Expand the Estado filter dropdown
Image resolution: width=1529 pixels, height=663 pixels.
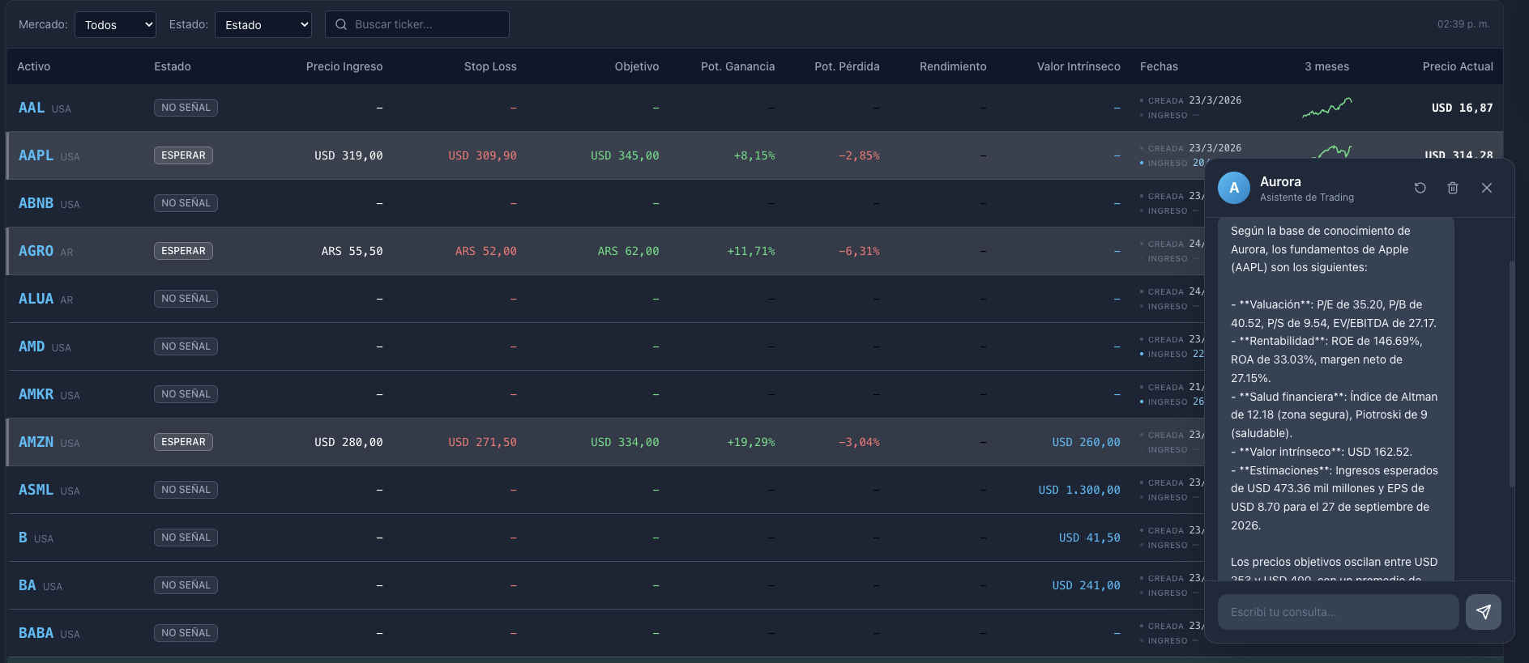click(263, 24)
